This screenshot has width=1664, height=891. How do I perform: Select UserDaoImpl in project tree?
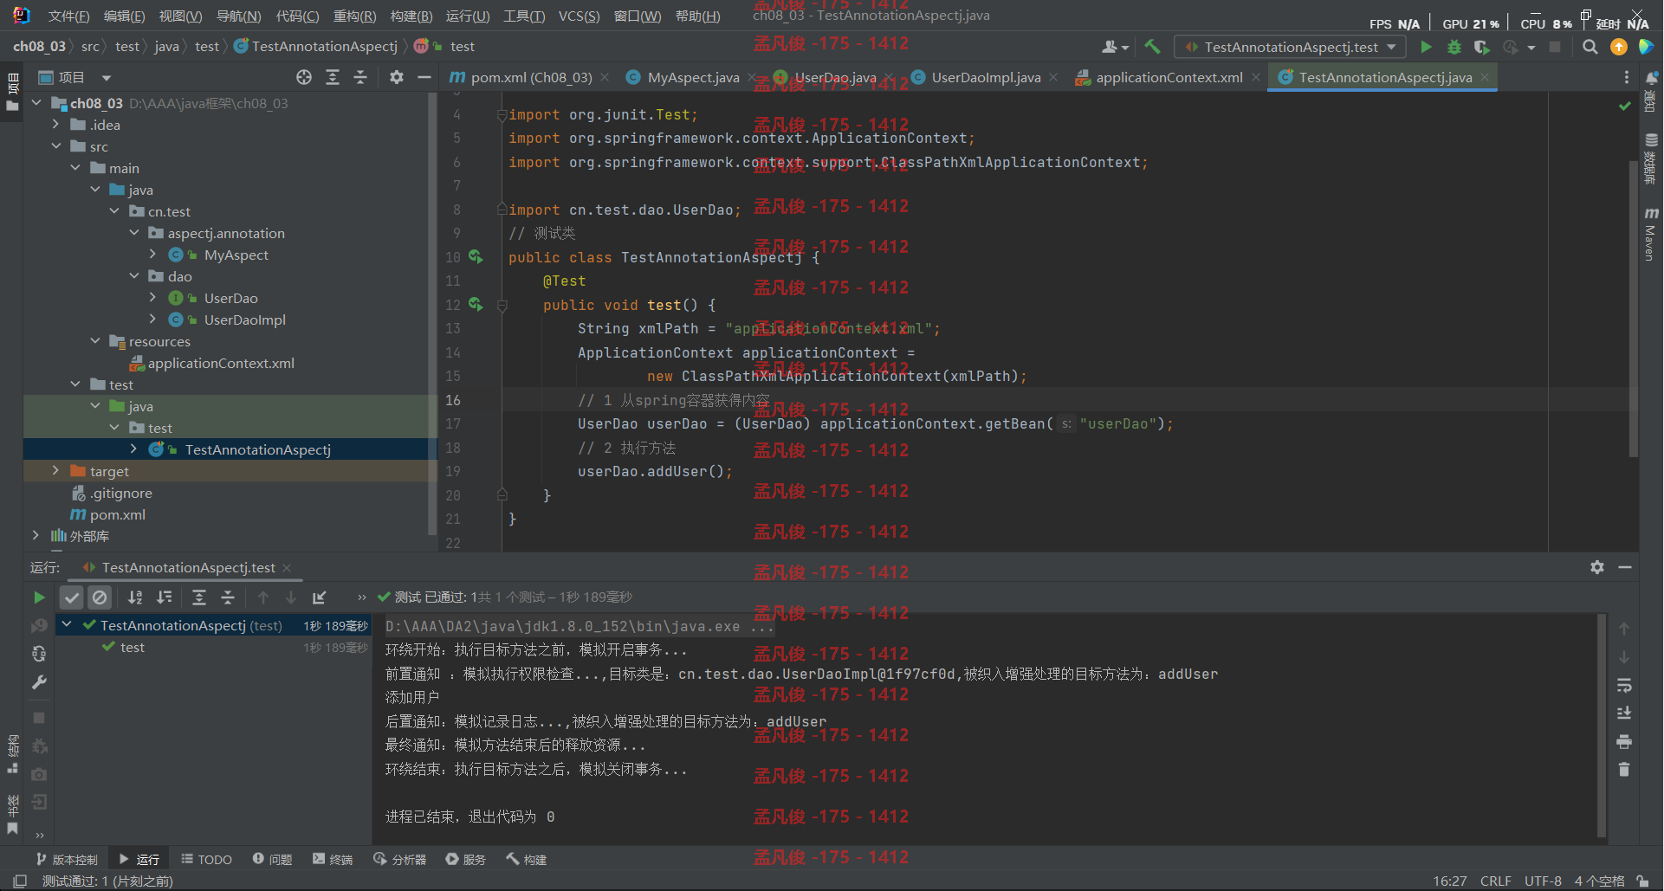(x=244, y=320)
